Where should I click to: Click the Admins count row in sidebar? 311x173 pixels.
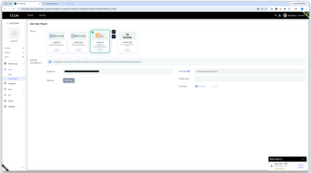click(14, 53)
